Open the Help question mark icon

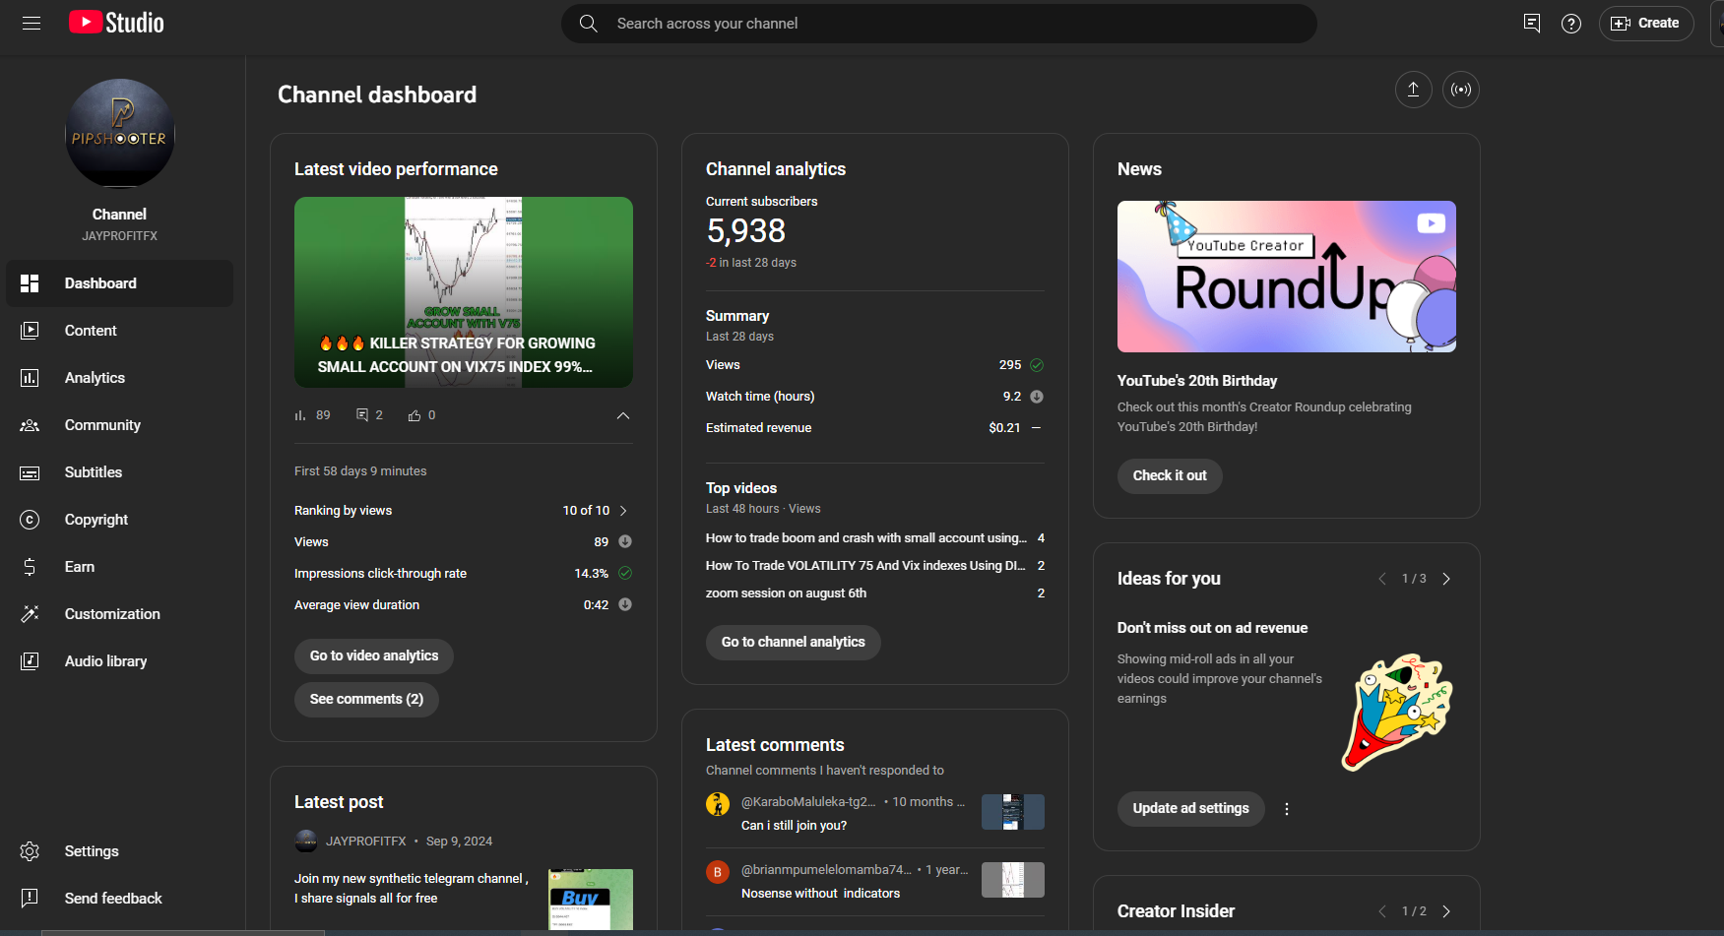1571,23
